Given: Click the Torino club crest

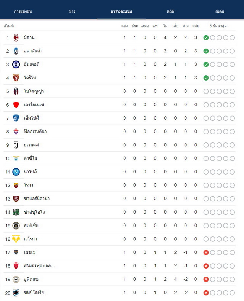Looking at the screenshot, I should coord(16,78).
